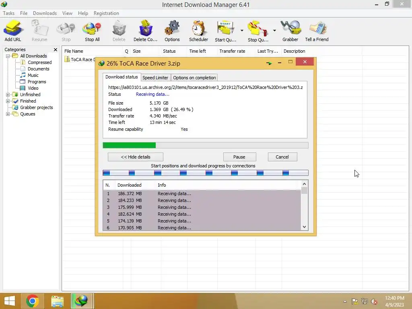Sort by Time left column header

(x=202, y=51)
